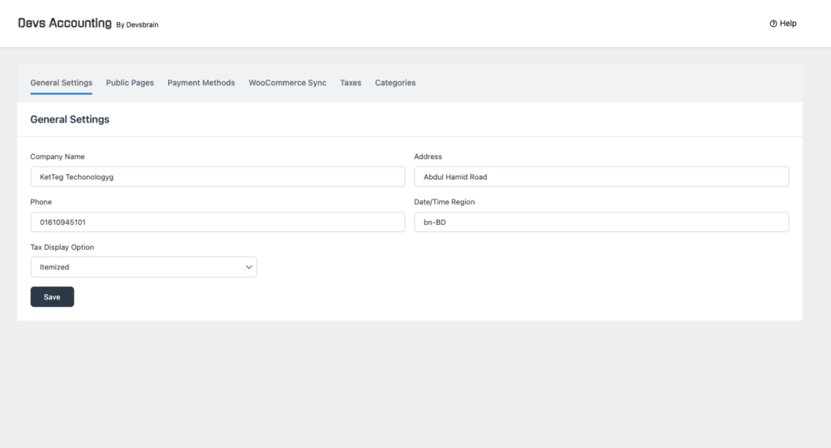The image size is (831, 448).
Task: Open the Taxes tab
Action: click(351, 83)
